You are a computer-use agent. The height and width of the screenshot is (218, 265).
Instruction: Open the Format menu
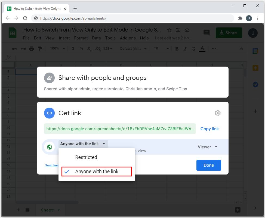[x=81, y=38]
